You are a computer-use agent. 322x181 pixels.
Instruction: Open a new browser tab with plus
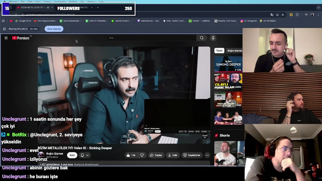(x=98, y=8)
